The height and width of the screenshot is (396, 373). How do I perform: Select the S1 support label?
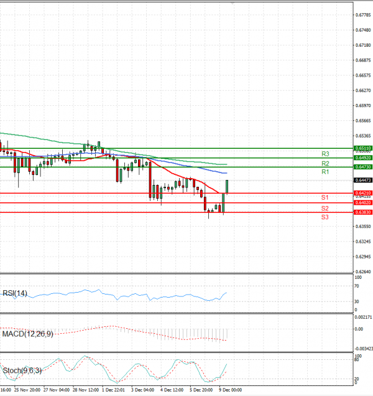click(x=325, y=197)
